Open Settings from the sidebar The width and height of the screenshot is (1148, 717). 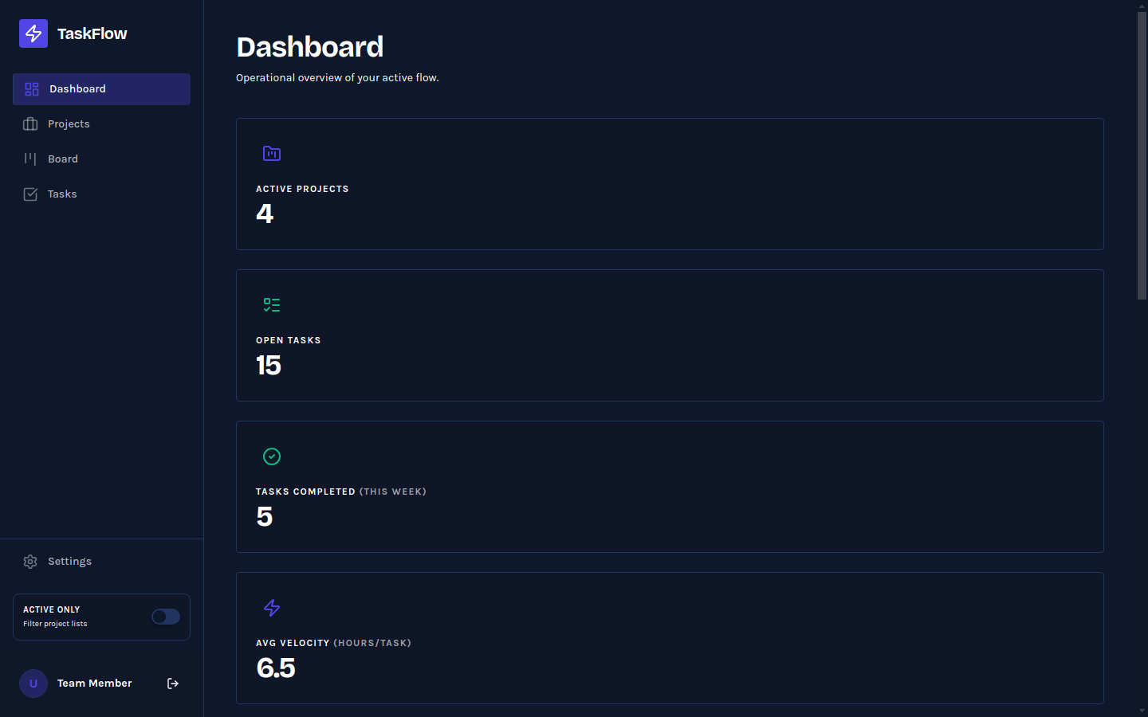click(x=101, y=562)
